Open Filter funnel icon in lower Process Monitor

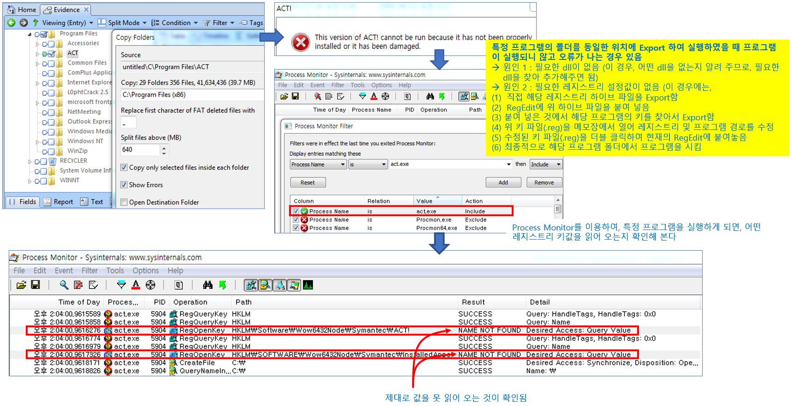121,285
